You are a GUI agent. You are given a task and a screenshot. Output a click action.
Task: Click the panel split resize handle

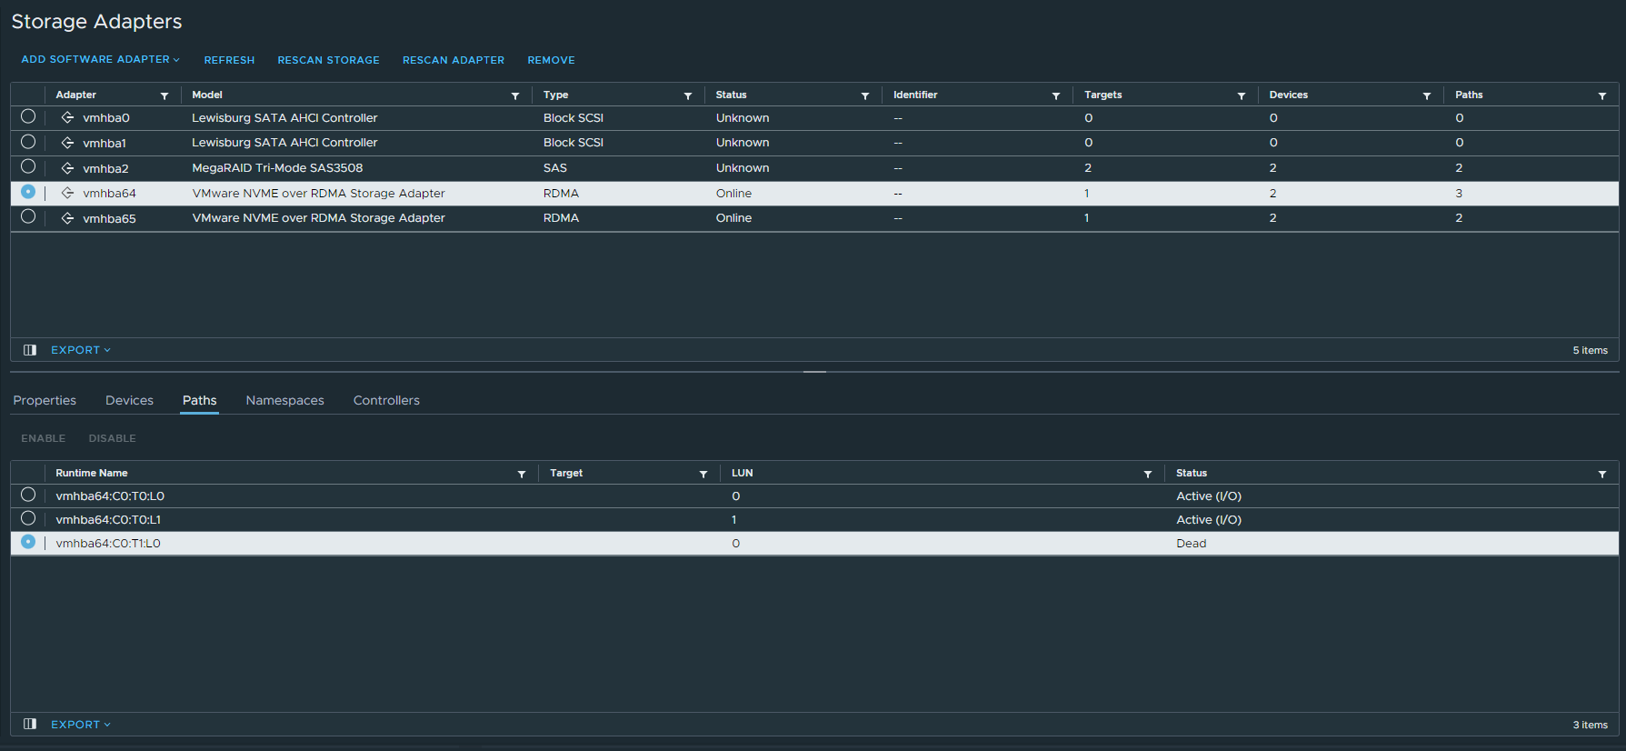point(814,372)
